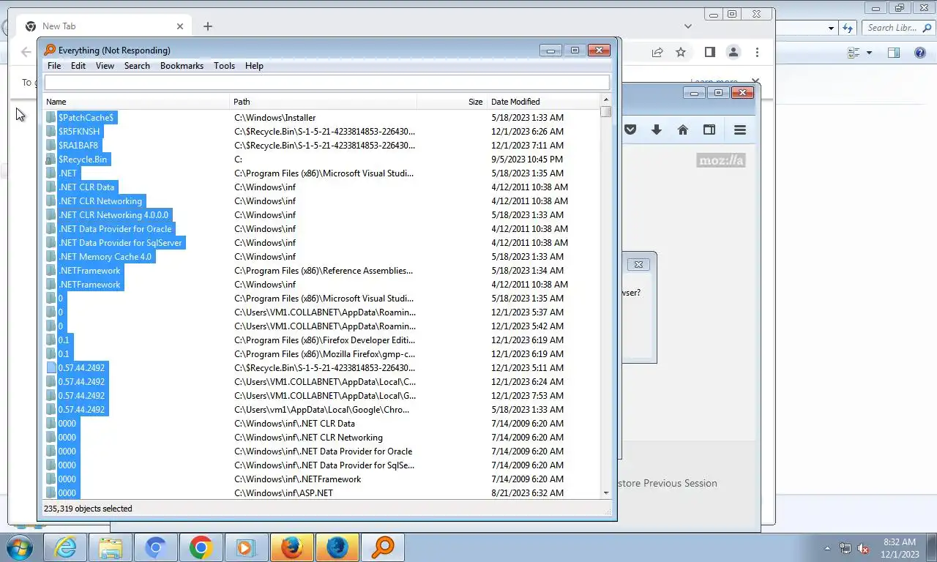937x562 pixels.
Task: Click path C:\Windows\Installer
Action: [275, 118]
